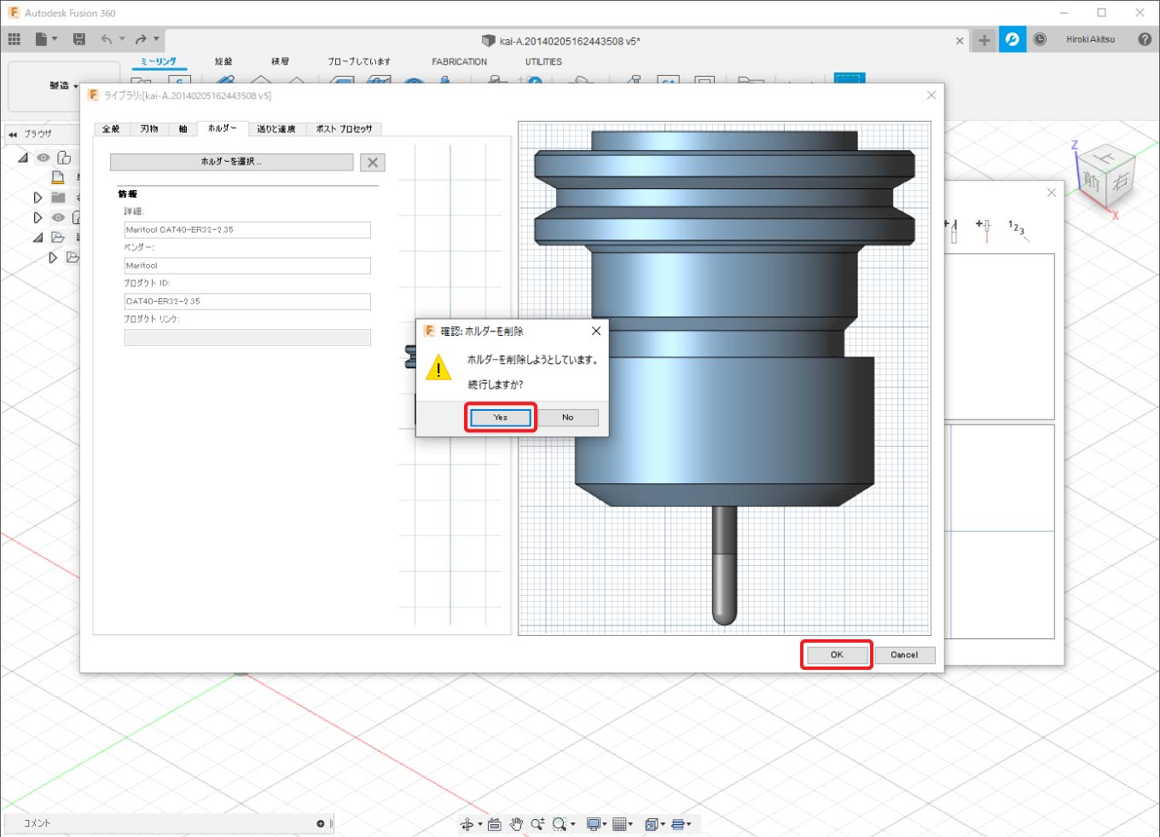This screenshot has height=837, width=1160.
Task: Click No in delete holder dialog
Action: click(x=567, y=418)
